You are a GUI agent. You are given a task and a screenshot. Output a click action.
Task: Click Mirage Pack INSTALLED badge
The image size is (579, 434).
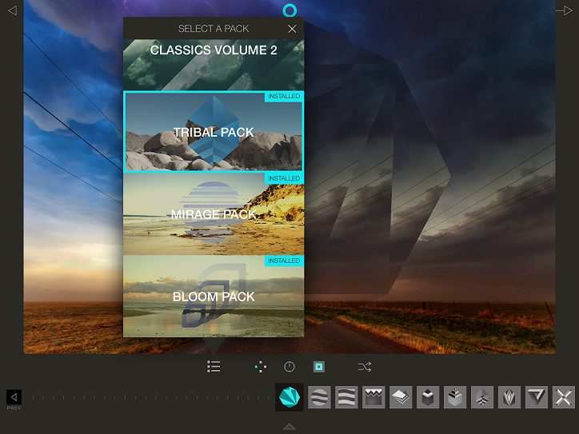(x=284, y=178)
